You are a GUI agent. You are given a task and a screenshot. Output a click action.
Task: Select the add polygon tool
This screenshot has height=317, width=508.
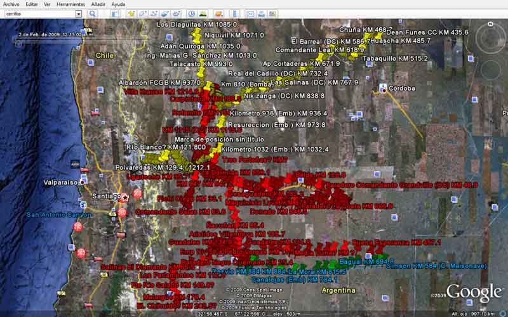(x=142, y=13)
